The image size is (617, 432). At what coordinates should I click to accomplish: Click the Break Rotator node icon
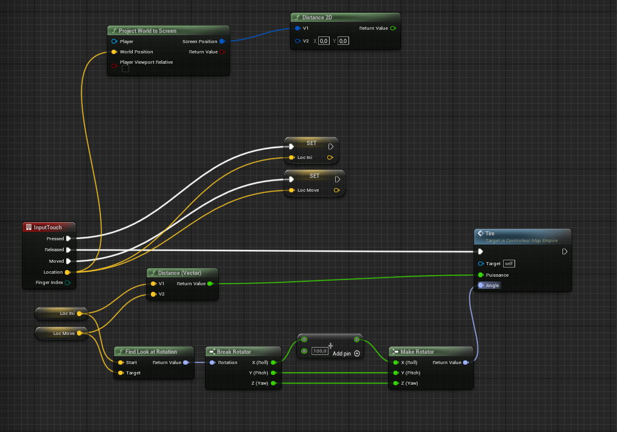pyautogui.click(x=212, y=352)
